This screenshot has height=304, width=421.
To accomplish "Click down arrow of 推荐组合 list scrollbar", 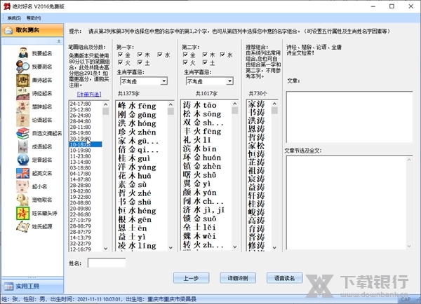I will pos(274,247).
